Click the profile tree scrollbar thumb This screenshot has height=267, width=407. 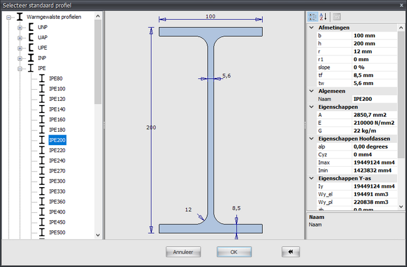98,62
